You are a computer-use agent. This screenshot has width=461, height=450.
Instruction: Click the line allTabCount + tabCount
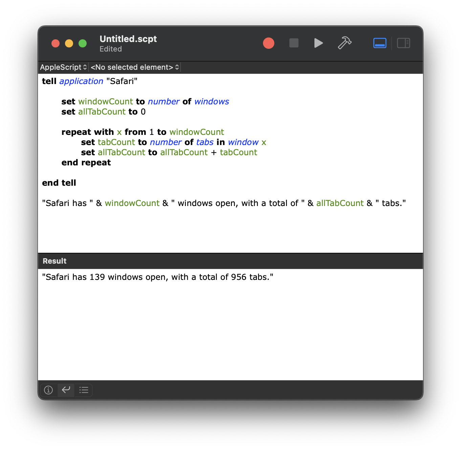tap(169, 152)
